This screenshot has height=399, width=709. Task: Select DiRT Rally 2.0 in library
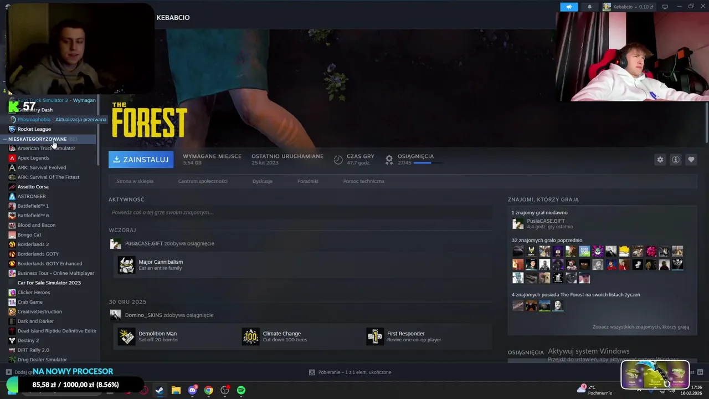33,350
